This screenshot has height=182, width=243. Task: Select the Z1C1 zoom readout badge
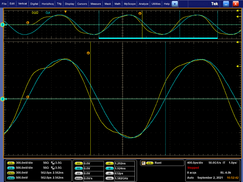[11, 172]
